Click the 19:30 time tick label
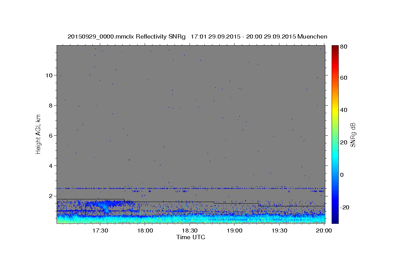402x268 pixels. coord(279,230)
